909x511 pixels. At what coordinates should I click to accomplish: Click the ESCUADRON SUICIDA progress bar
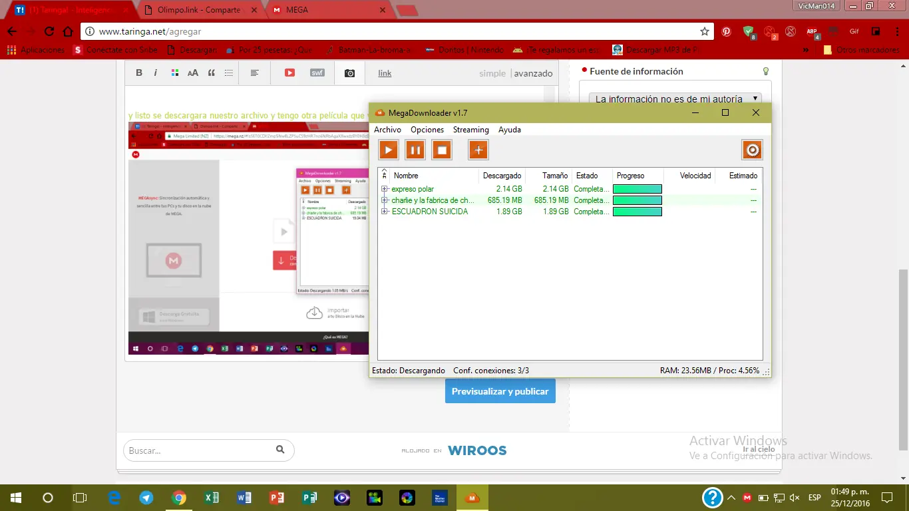(x=637, y=212)
